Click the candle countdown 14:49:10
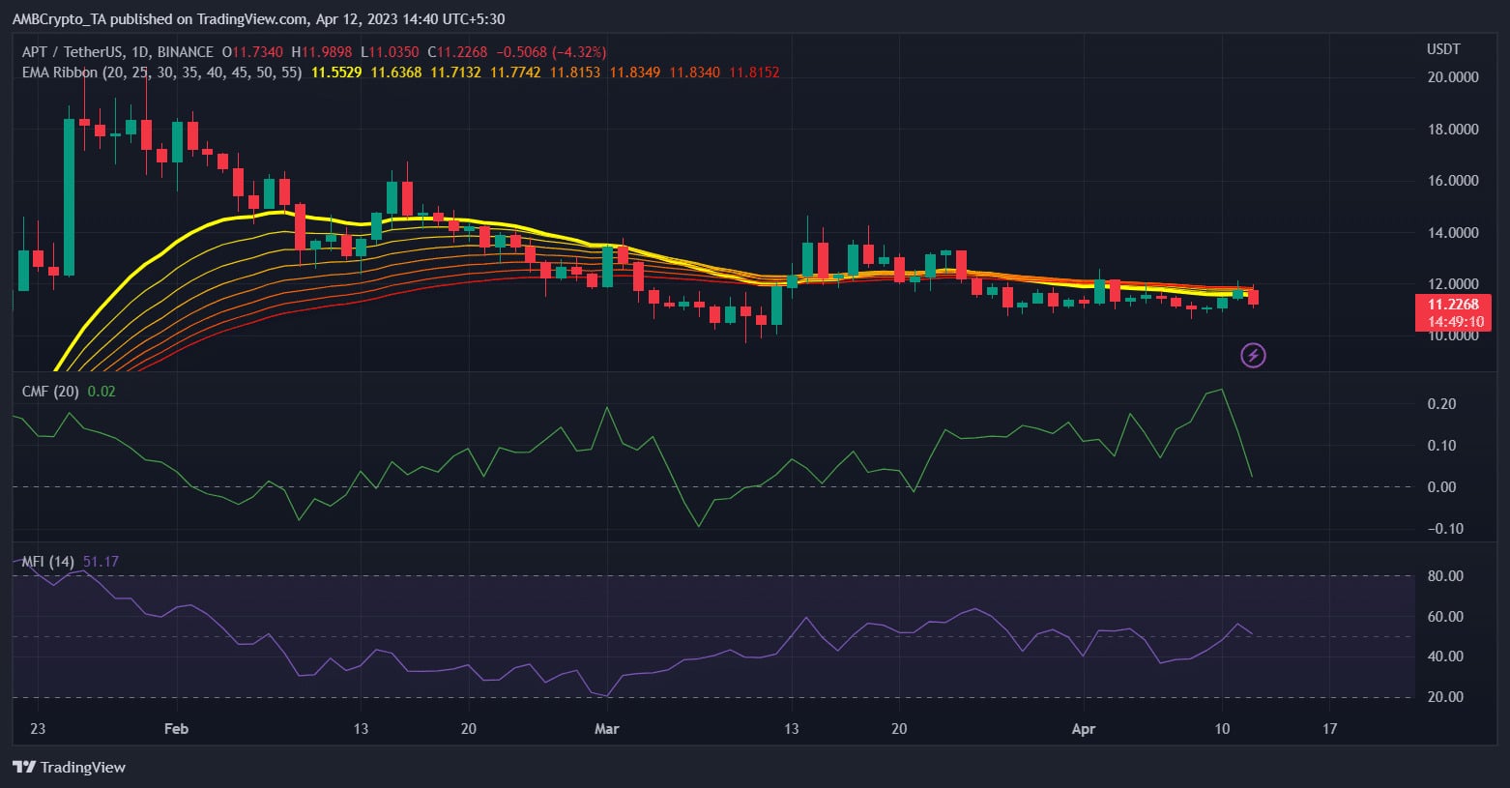This screenshot has height=788, width=1510. click(x=1456, y=322)
